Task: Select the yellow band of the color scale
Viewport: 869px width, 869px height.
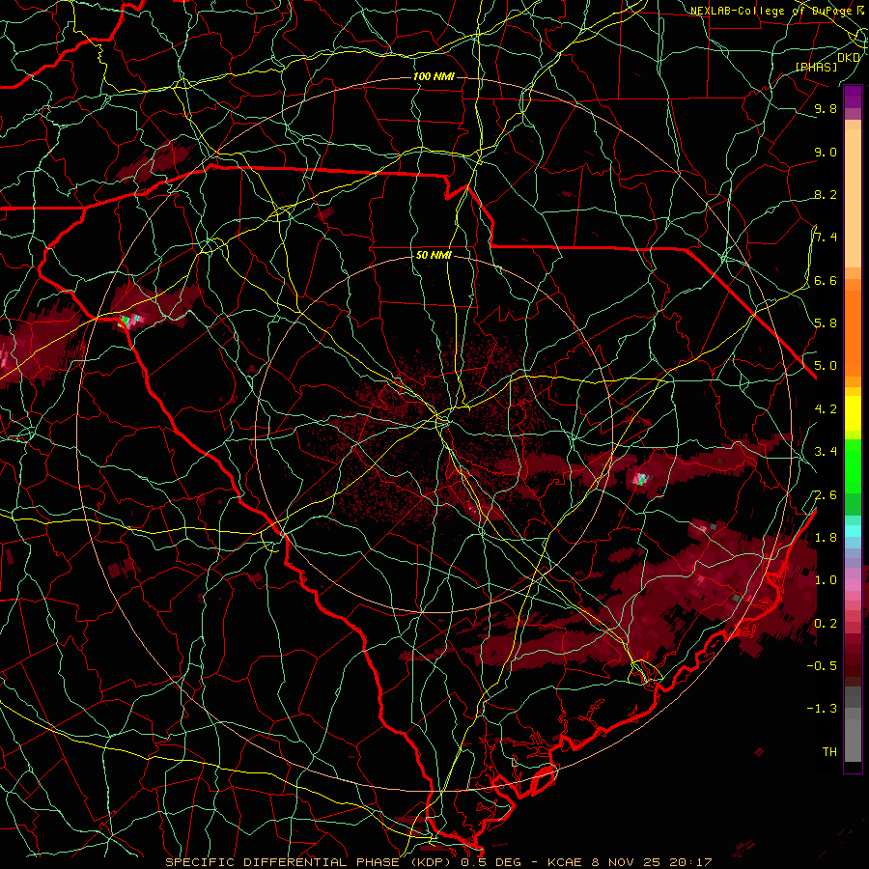Action: point(853,413)
